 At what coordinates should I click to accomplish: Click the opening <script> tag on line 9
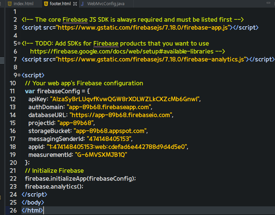tap(33, 75)
